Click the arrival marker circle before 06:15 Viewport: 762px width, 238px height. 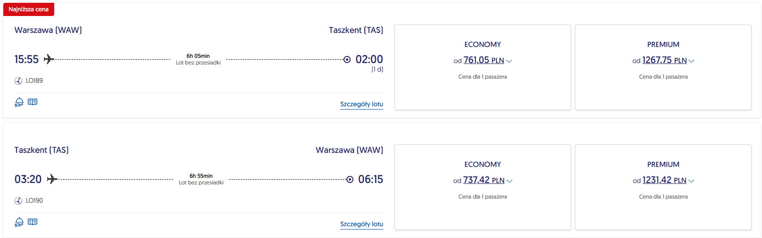pyautogui.click(x=350, y=180)
